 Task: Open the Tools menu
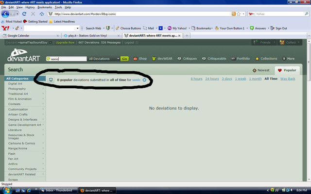pyautogui.click(x=58, y=7)
